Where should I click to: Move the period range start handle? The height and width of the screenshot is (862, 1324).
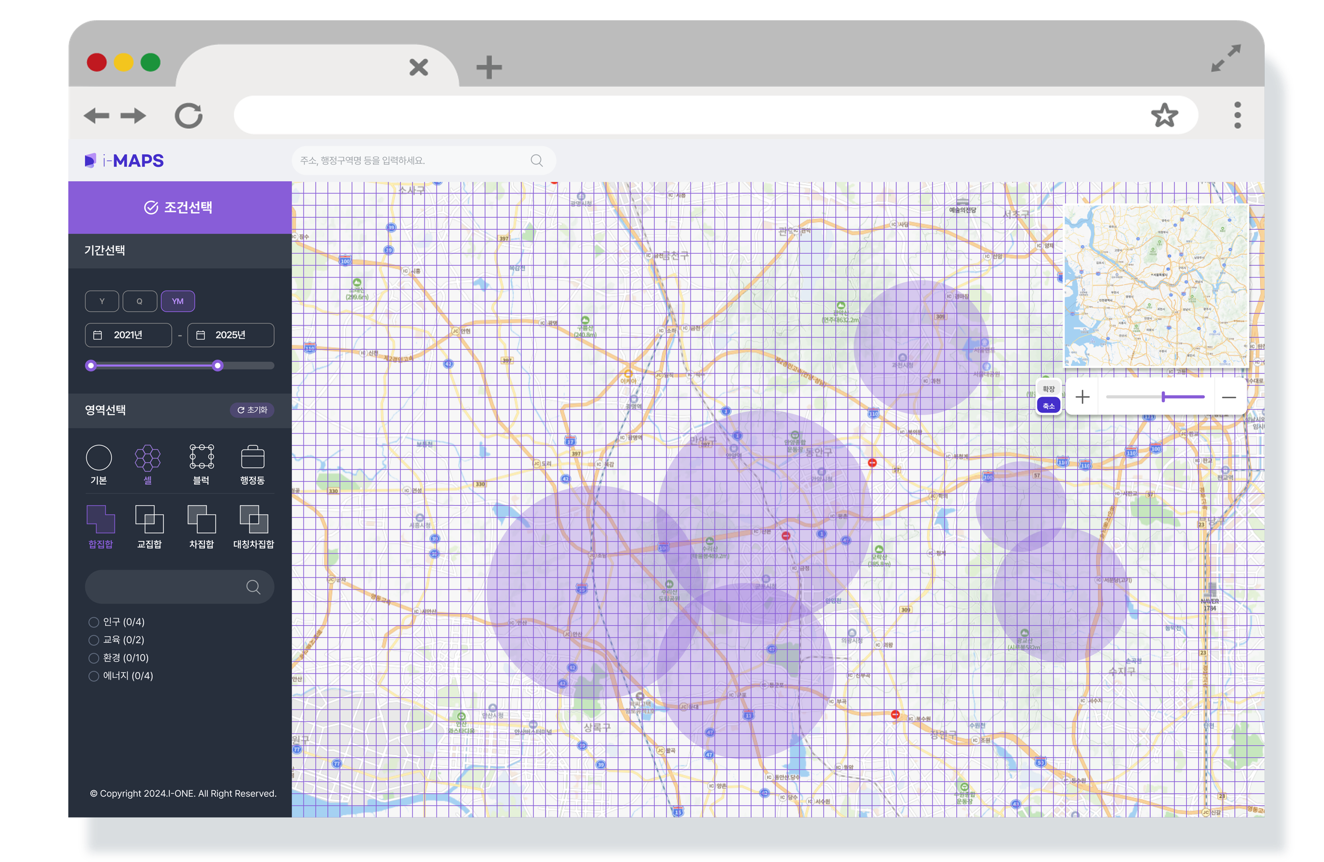pyautogui.click(x=91, y=365)
